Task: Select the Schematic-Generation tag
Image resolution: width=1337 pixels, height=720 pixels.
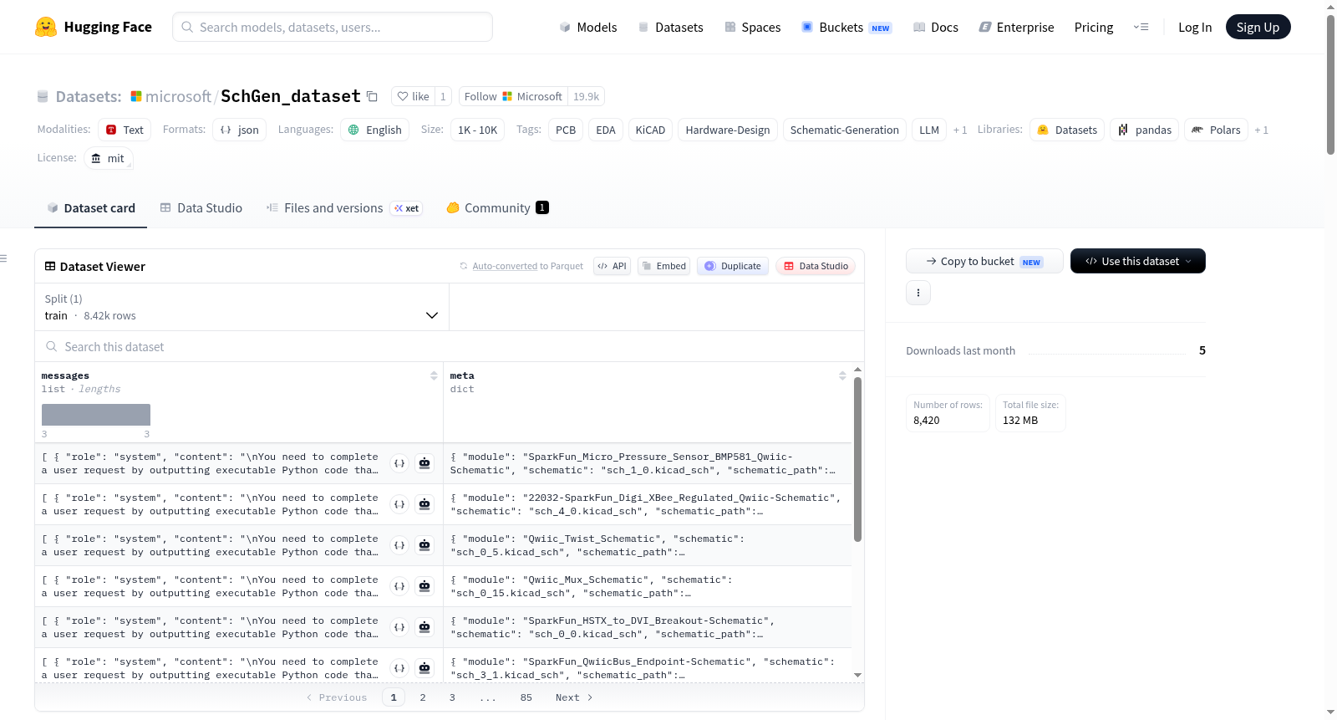Action: (x=845, y=130)
